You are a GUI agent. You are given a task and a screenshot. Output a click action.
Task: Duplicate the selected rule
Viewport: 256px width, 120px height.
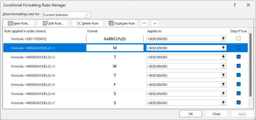tap(122, 23)
